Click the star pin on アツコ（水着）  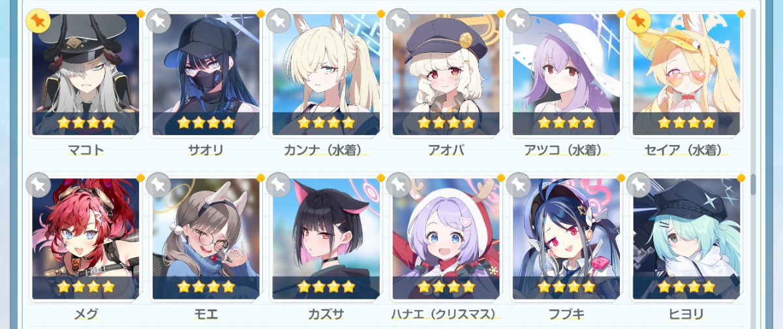click(519, 21)
